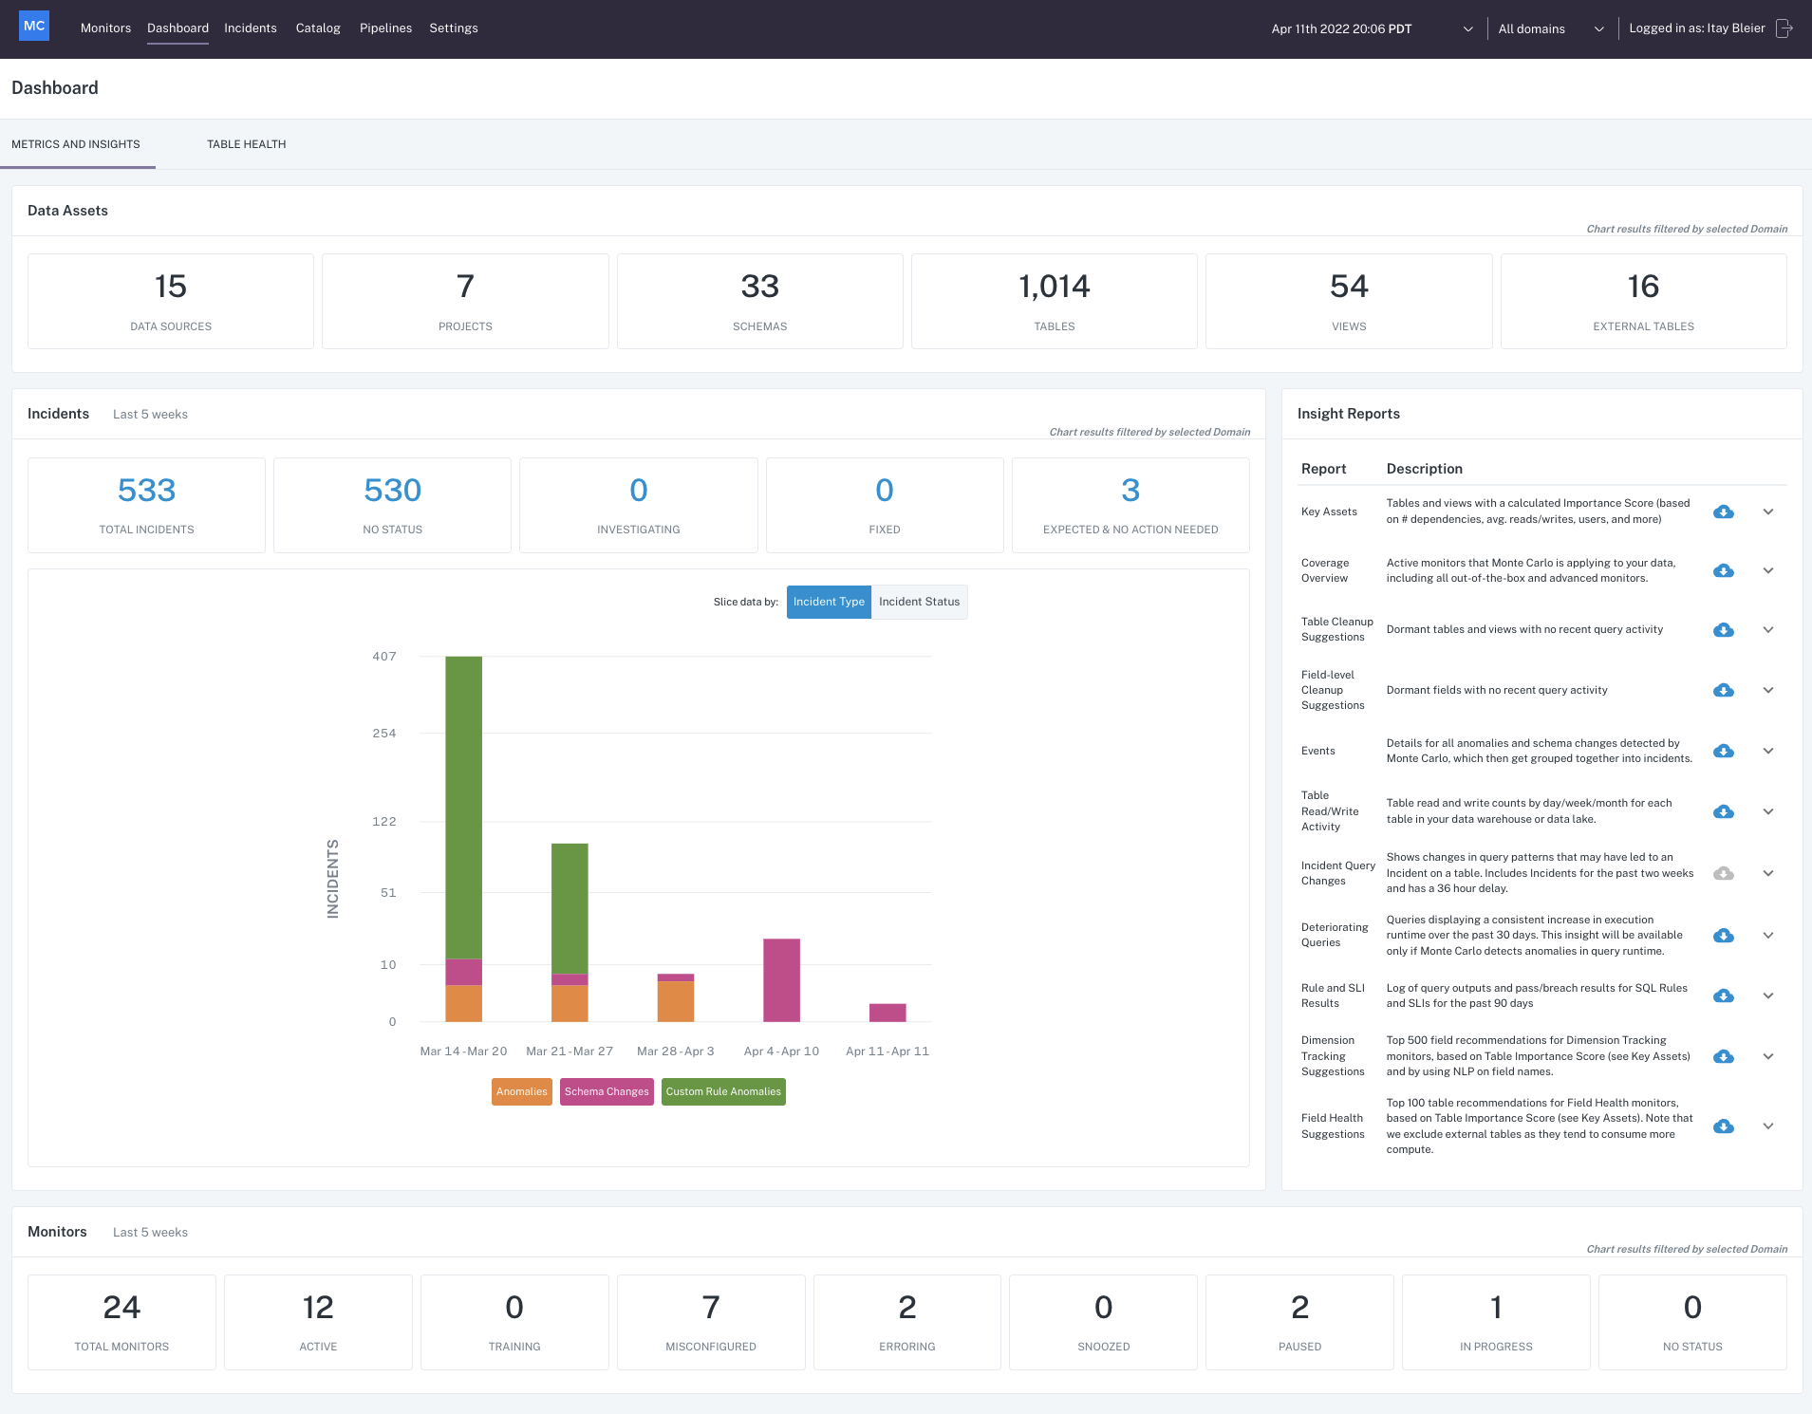
Task: Click the 24 Total Monitors card
Action: pyautogui.click(x=121, y=1322)
